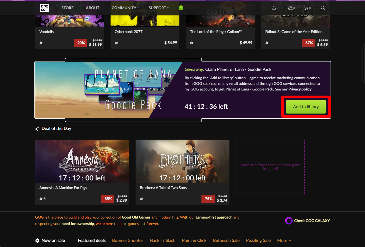The height and width of the screenshot is (247, 365).
Task: Open Fallout 3: Game of the Year Edition title
Action: (294, 32)
